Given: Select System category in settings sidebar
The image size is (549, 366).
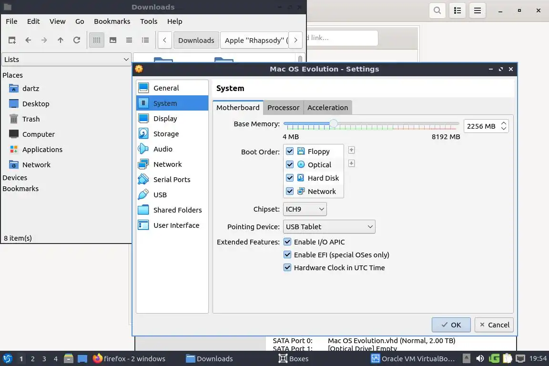Looking at the screenshot, I should point(172,103).
